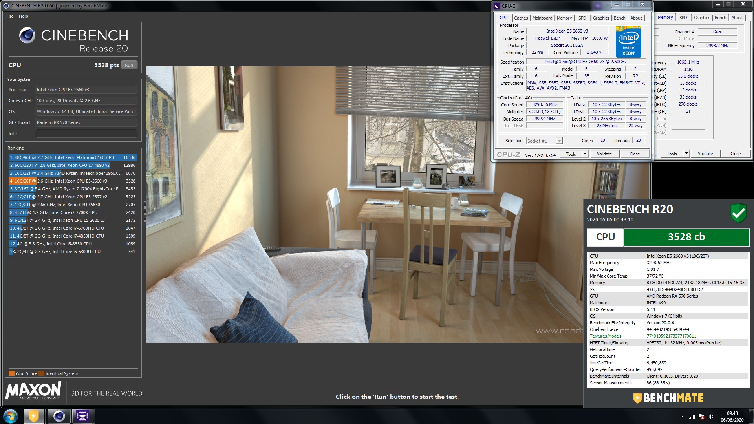
Task: Open Graphics tab in front CPU-Z window
Action: click(x=601, y=18)
